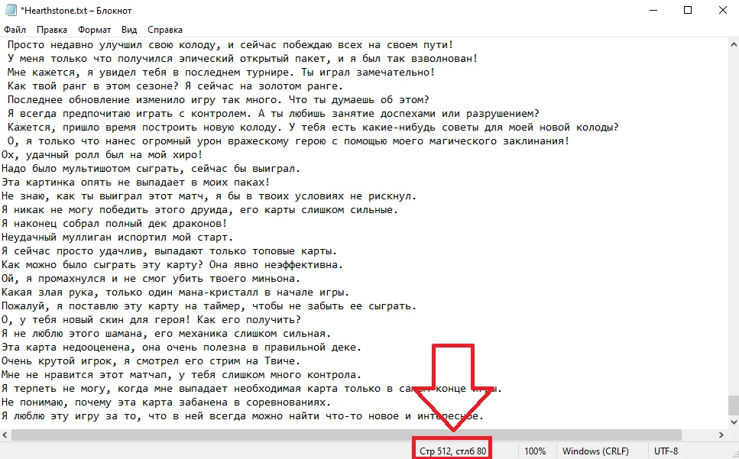Image resolution: width=739 pixels, height=459 pixels.
Task: Click line 'Мне не нравится этот матчап'
Action: click(x=181, y=375)
